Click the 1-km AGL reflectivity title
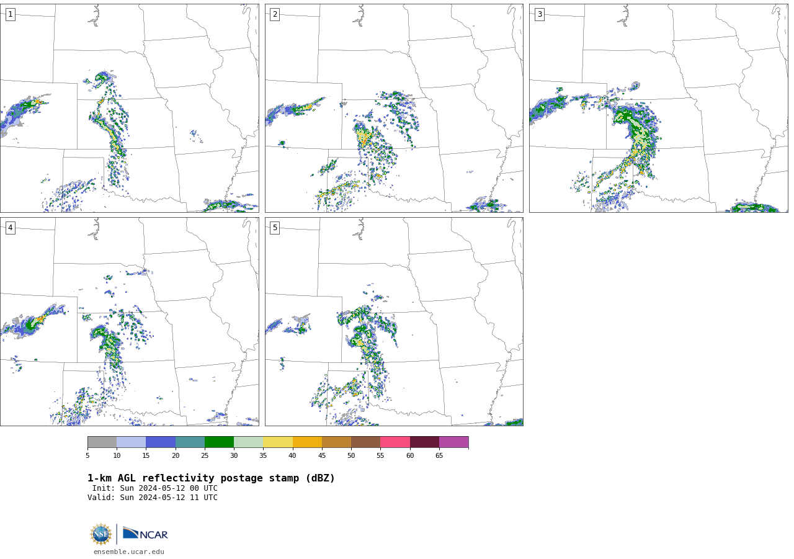This screenshot has width=794, height=559. [211, 478]
